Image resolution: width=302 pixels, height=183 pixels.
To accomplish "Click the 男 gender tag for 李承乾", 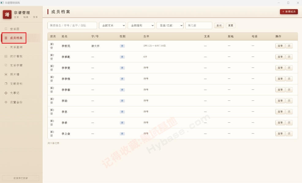I will (x=122, y=57).
